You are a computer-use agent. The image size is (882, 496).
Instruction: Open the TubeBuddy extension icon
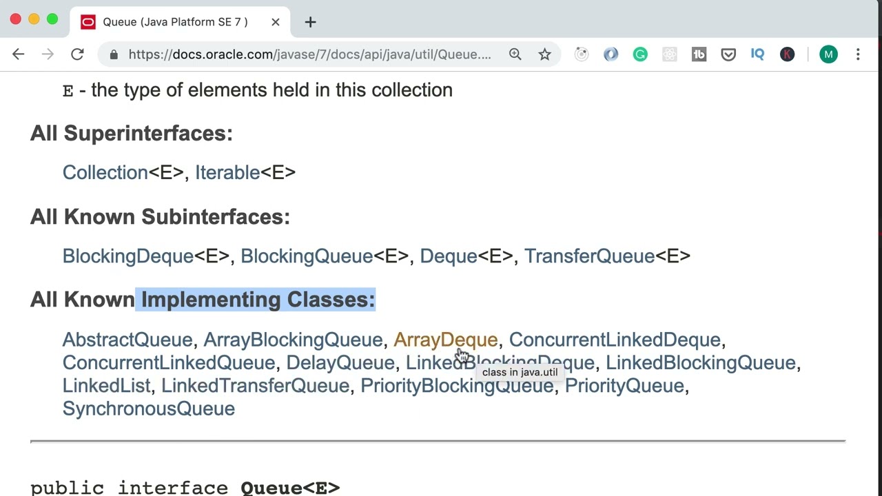tap(699, 54)
